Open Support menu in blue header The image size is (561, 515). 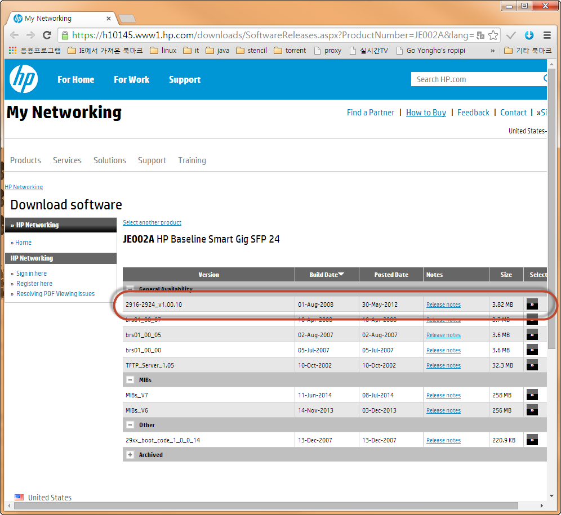[185, 79]
